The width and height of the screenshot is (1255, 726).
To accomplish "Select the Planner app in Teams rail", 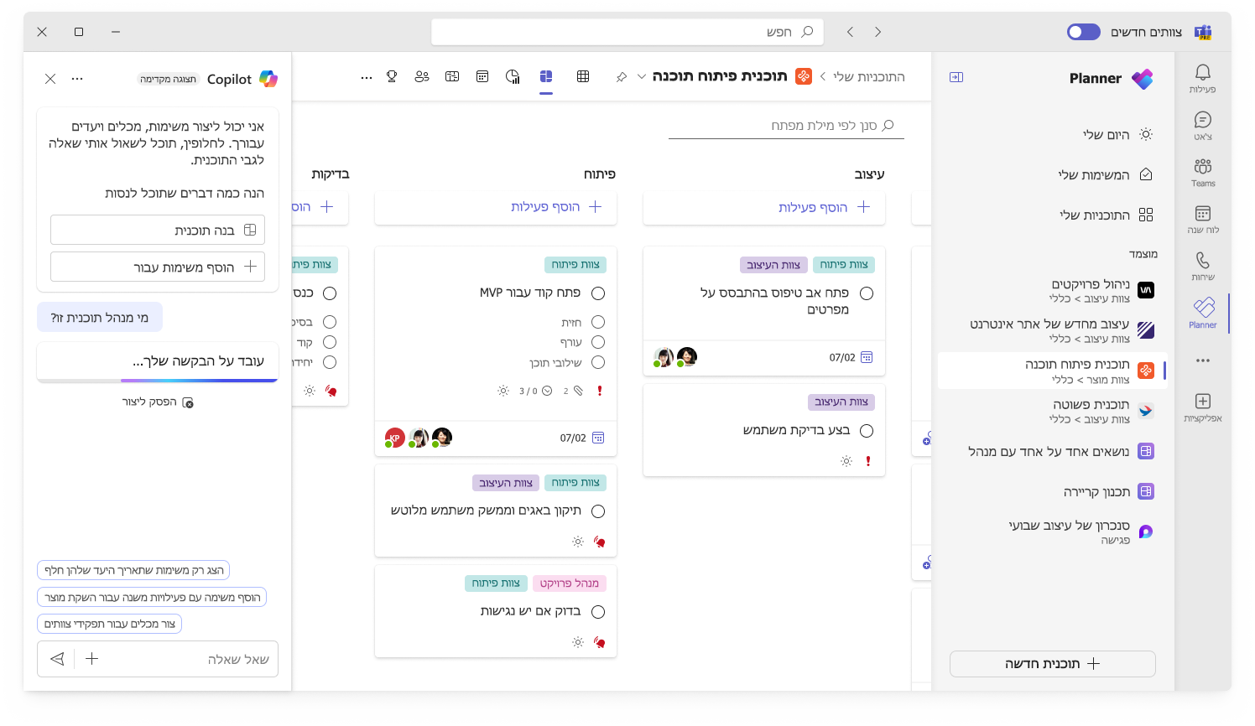I will click(1202, 313).
